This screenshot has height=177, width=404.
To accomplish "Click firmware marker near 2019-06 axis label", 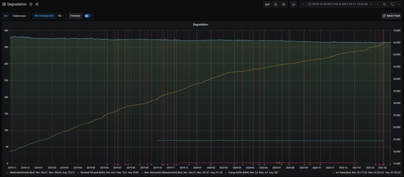I will 107,164.
